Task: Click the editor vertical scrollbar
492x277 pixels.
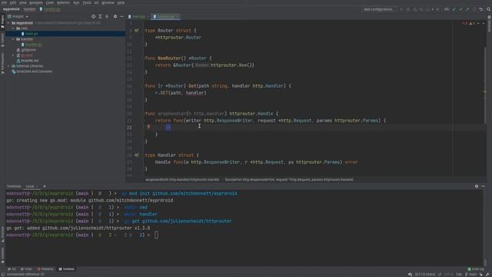Action: click(x=485, y=85)
